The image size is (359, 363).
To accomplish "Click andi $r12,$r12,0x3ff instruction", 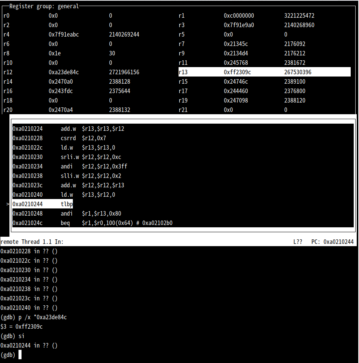I will click(70, 167).
